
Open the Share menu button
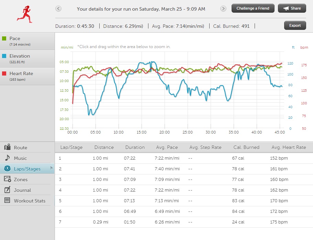tap(292, 9)
